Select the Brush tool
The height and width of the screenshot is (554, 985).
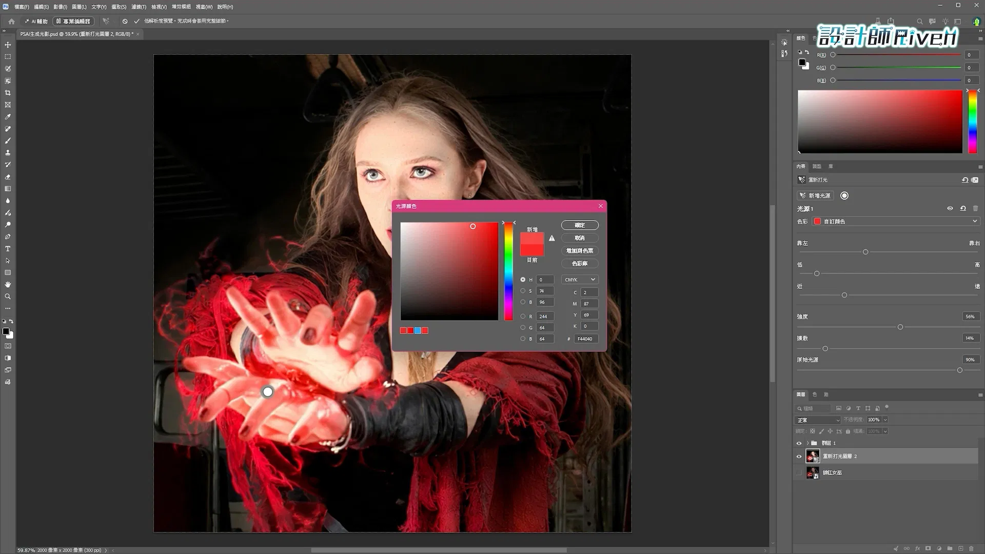tap(8, 141)
